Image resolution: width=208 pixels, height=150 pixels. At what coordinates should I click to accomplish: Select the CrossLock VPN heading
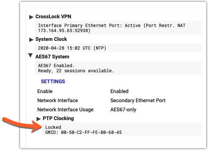click(53, 16)
